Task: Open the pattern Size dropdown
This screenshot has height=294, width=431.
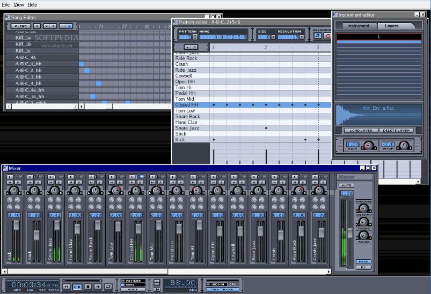Action: point(273,37)
